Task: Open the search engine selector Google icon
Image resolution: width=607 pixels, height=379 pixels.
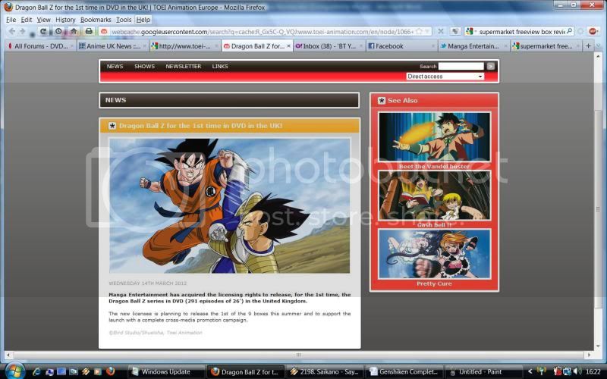Action: tap(470, 32)
